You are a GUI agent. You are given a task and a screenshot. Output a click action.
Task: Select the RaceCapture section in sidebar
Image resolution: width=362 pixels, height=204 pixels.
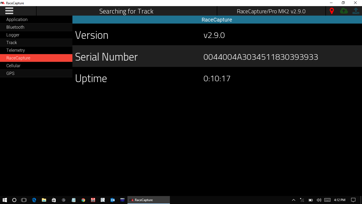pos(36,58)
